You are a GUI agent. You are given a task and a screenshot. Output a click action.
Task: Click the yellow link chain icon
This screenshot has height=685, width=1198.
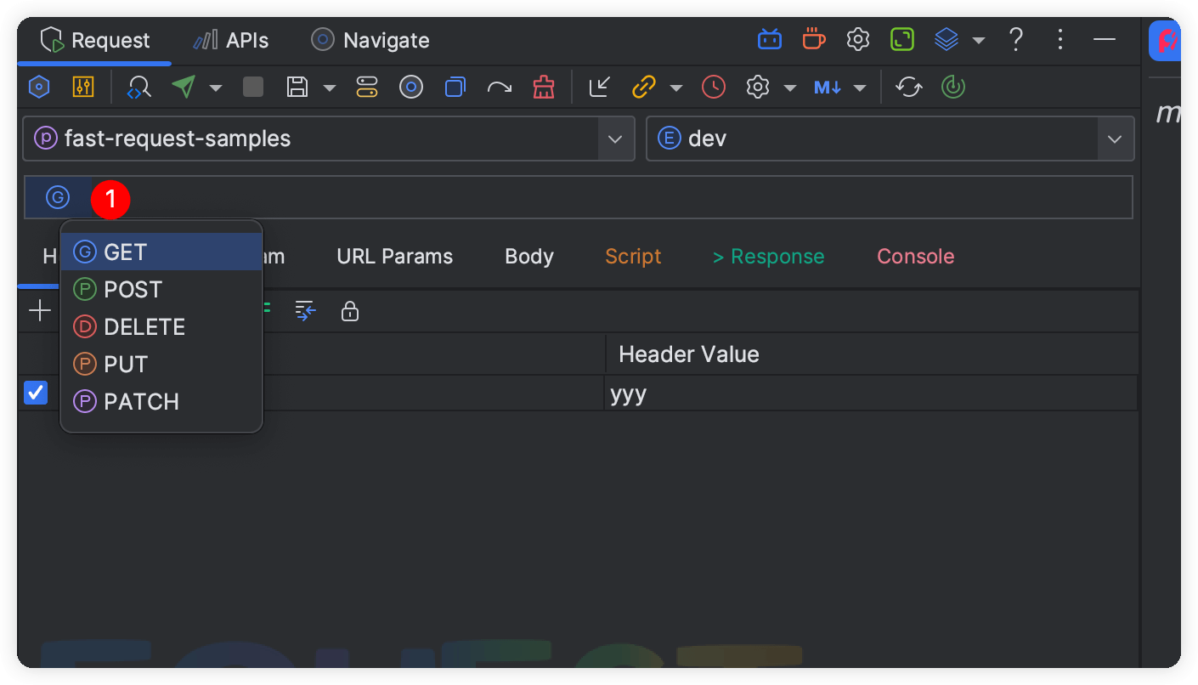644,88
